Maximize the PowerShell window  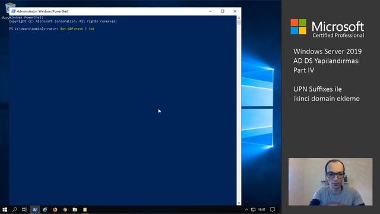click(223, 11)
